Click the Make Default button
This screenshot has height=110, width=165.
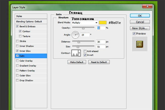(x=77, y=62)
